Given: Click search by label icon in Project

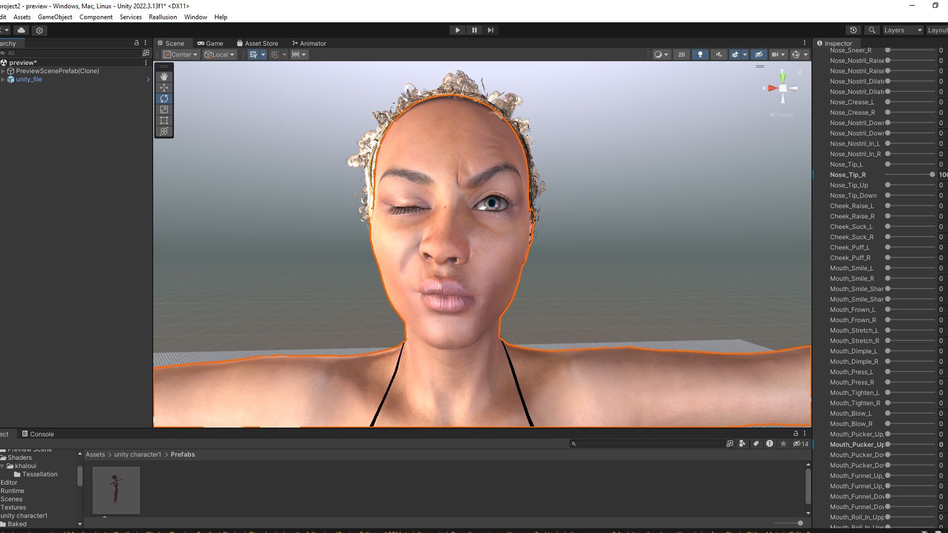Looking at the screenshot, I should pos(756,444).
